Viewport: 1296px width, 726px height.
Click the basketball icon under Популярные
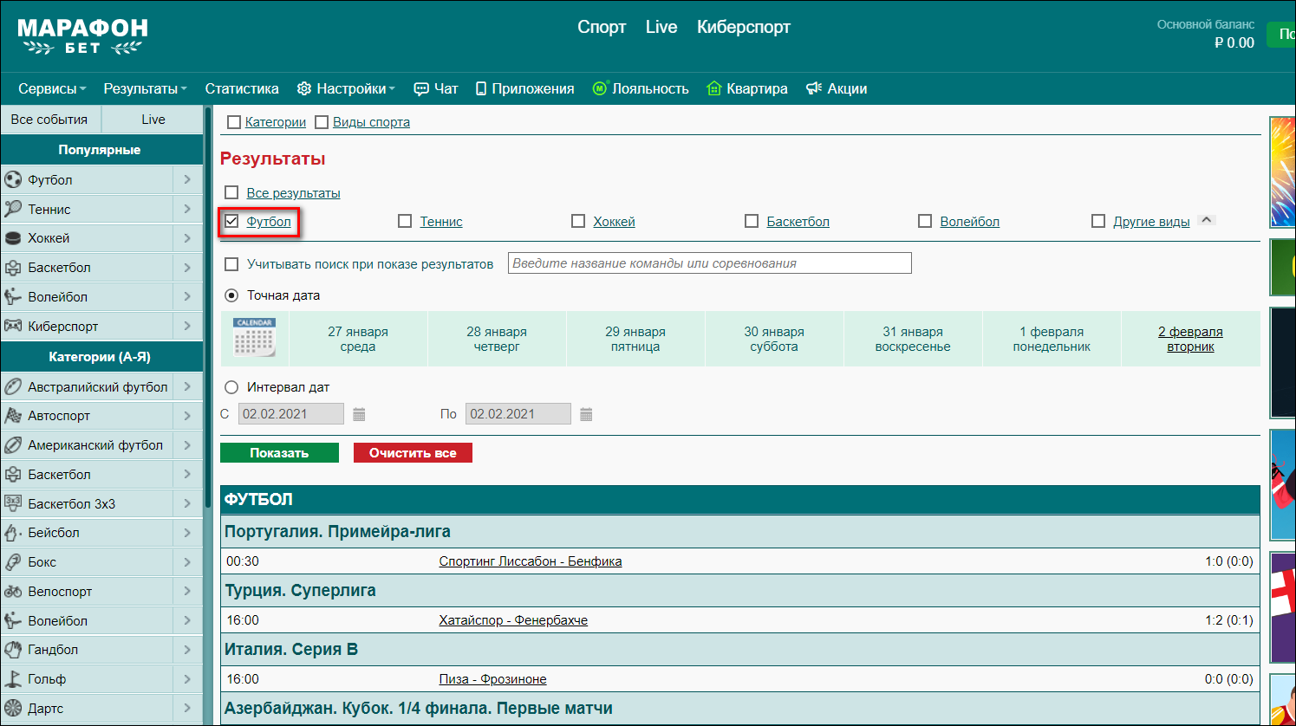pos(13,268)
